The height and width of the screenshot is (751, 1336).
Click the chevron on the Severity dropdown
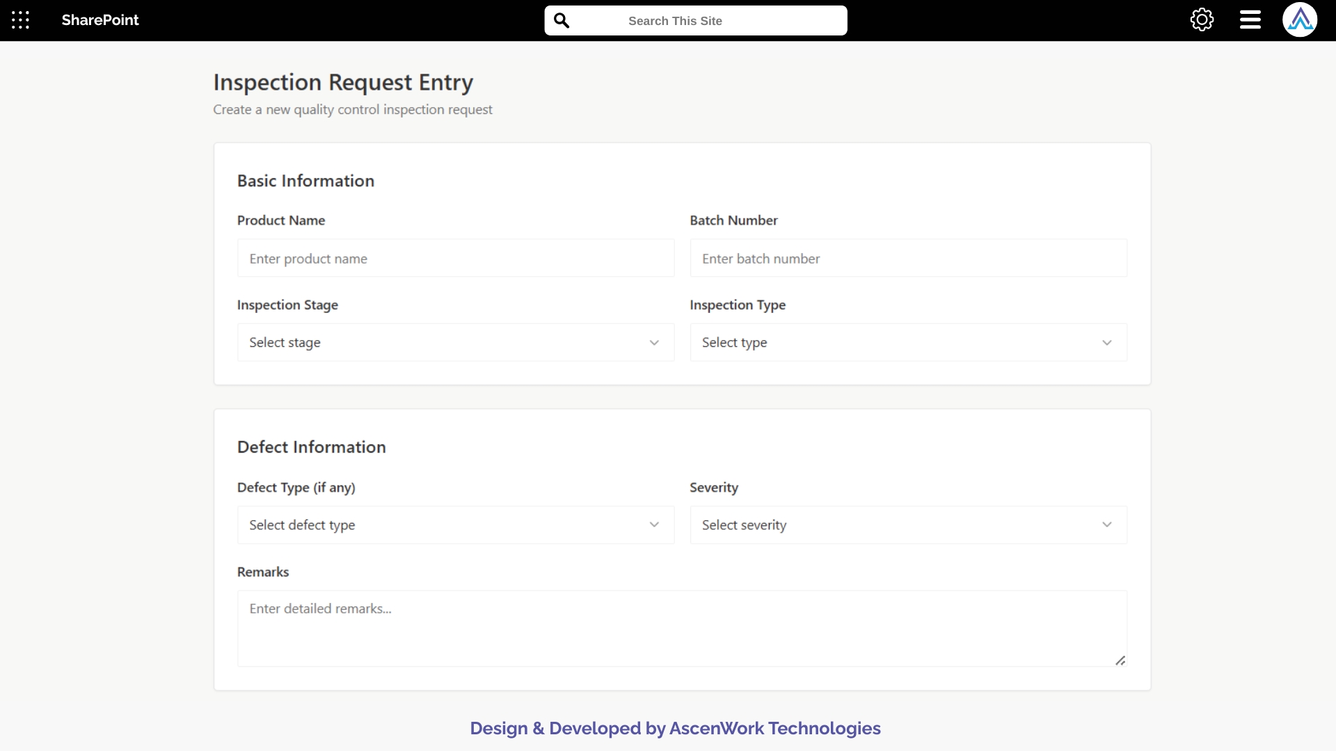point(1107,524)
